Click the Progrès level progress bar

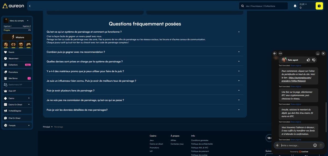(x=17, y=28)
